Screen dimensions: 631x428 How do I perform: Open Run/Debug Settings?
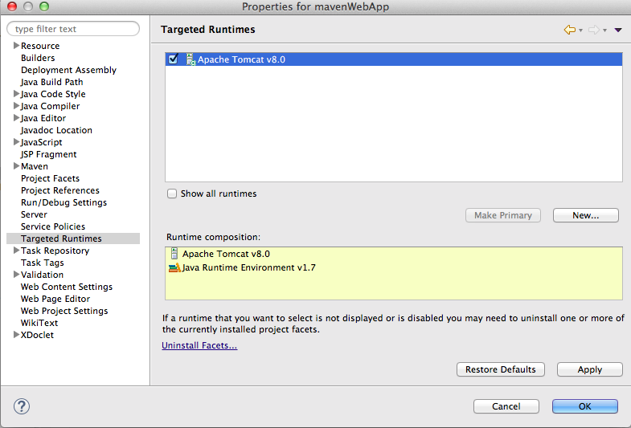coord(64,202)
